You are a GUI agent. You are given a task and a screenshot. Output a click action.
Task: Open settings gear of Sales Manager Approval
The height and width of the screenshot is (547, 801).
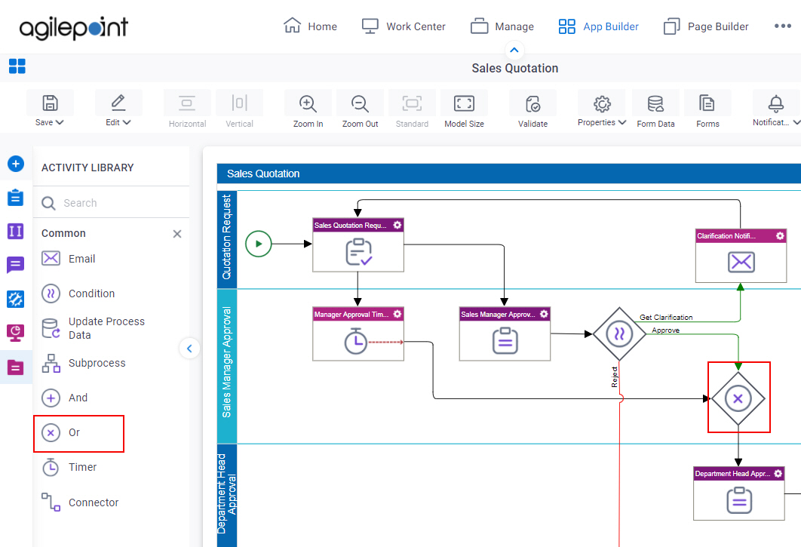click(x=544, y=314)
